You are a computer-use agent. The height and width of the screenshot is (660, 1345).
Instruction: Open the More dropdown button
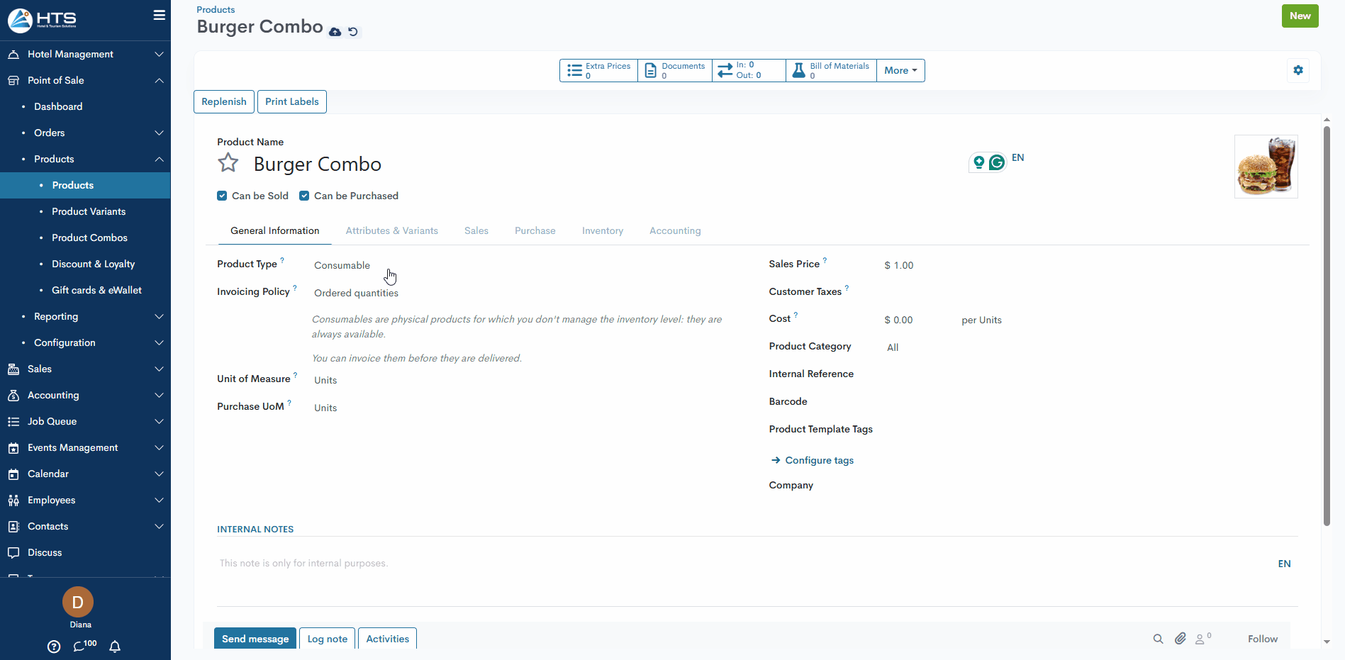[x=900, y=70]
